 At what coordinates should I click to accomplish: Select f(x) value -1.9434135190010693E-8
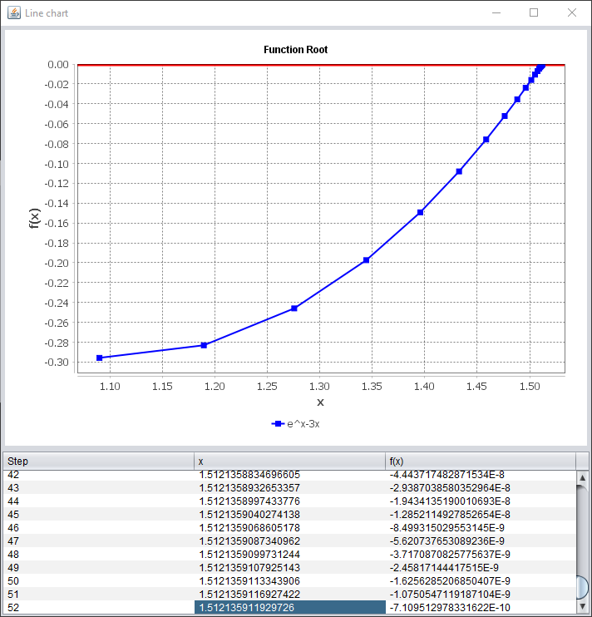click(481, 501)
